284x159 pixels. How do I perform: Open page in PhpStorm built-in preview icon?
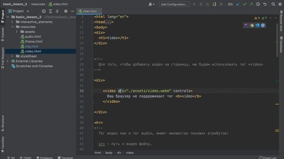(246, 26)
